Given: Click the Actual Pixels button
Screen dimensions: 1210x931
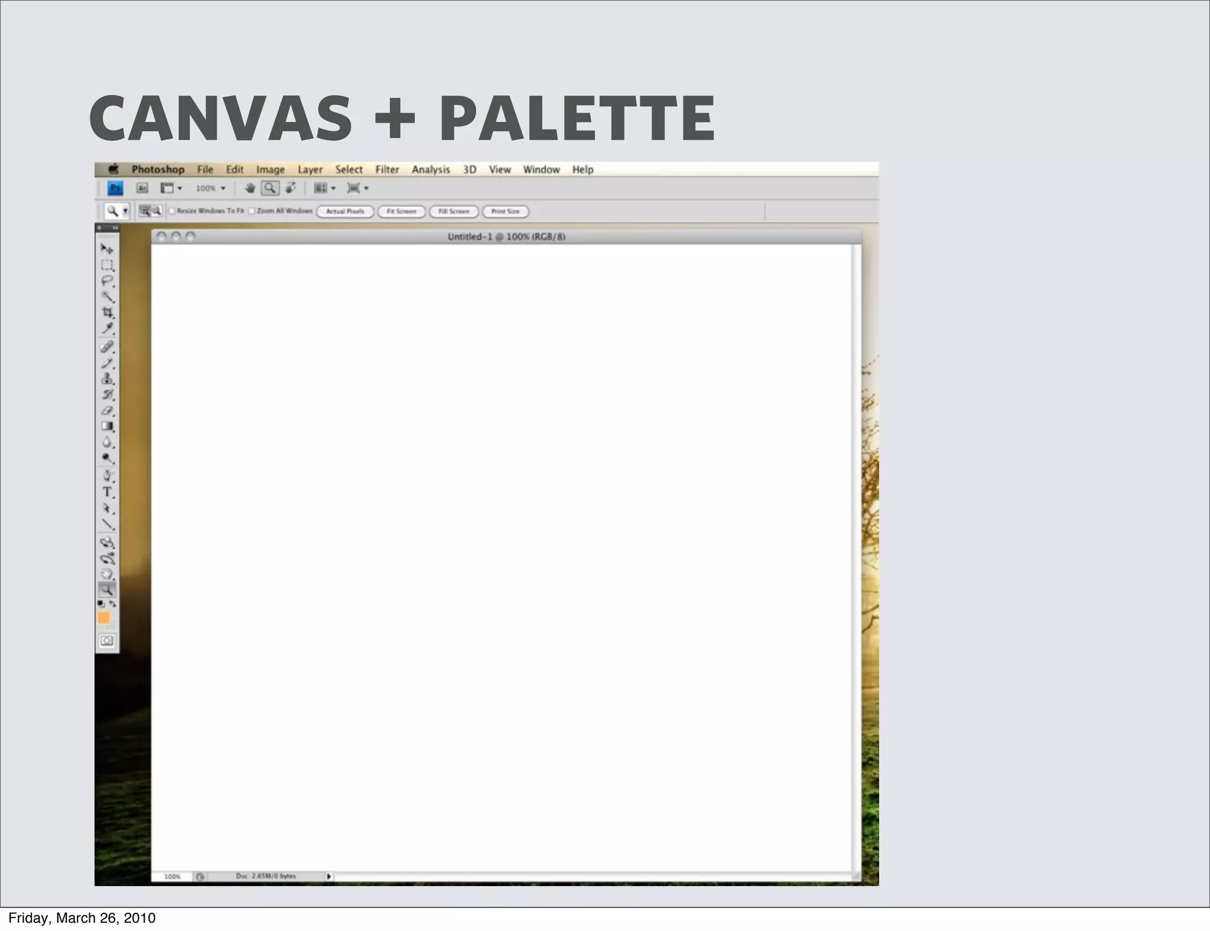Looking at the screenshot, I should pos(345,211).
